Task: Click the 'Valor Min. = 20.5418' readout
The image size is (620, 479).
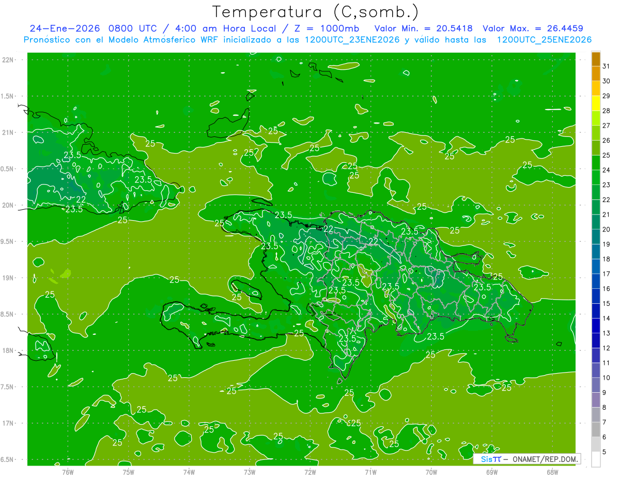Action: point(424,28)
